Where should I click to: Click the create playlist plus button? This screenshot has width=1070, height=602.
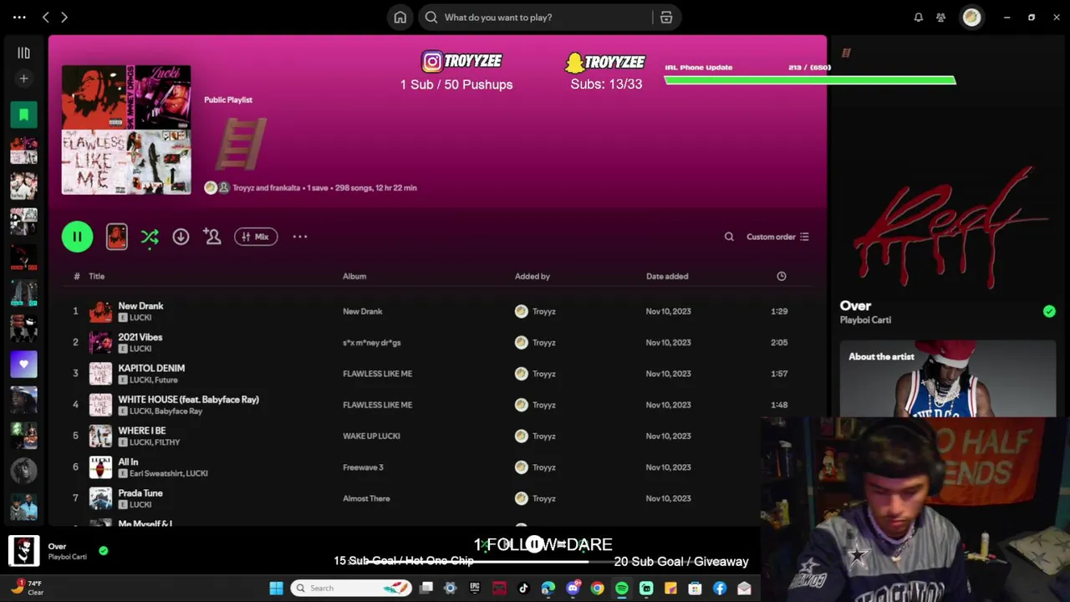pos(23,79)
